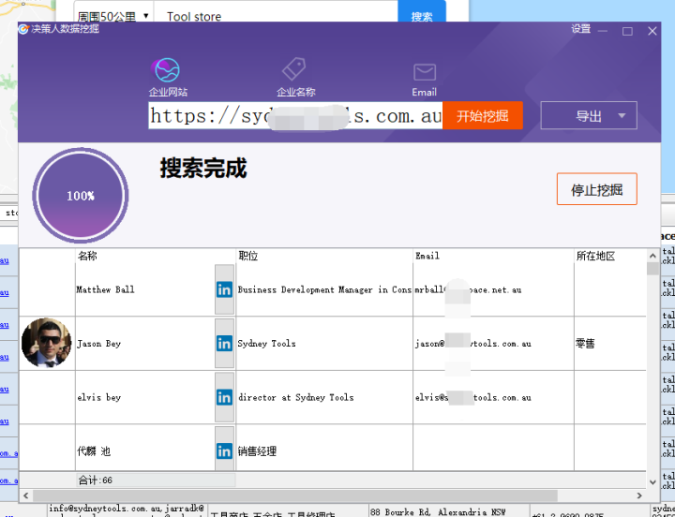Select the 企业名称 tag icon
675x517 pixels.
point(294,68)
